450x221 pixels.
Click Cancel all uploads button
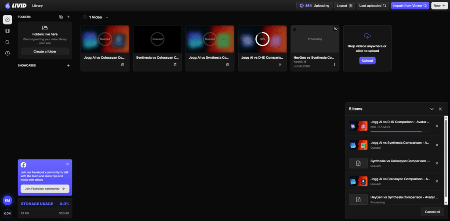coord(432,212)
